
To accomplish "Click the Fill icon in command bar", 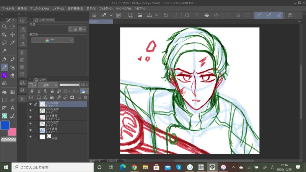I will [207, 15].
